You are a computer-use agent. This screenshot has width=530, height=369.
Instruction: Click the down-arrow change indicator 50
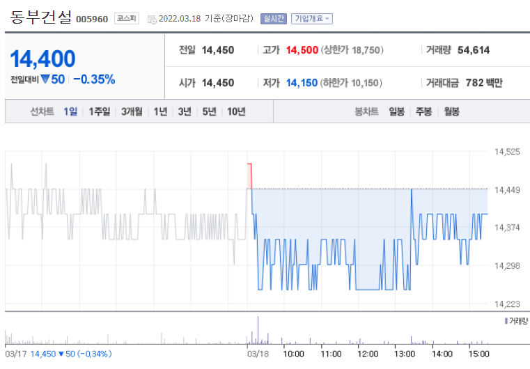coord(53,79)
